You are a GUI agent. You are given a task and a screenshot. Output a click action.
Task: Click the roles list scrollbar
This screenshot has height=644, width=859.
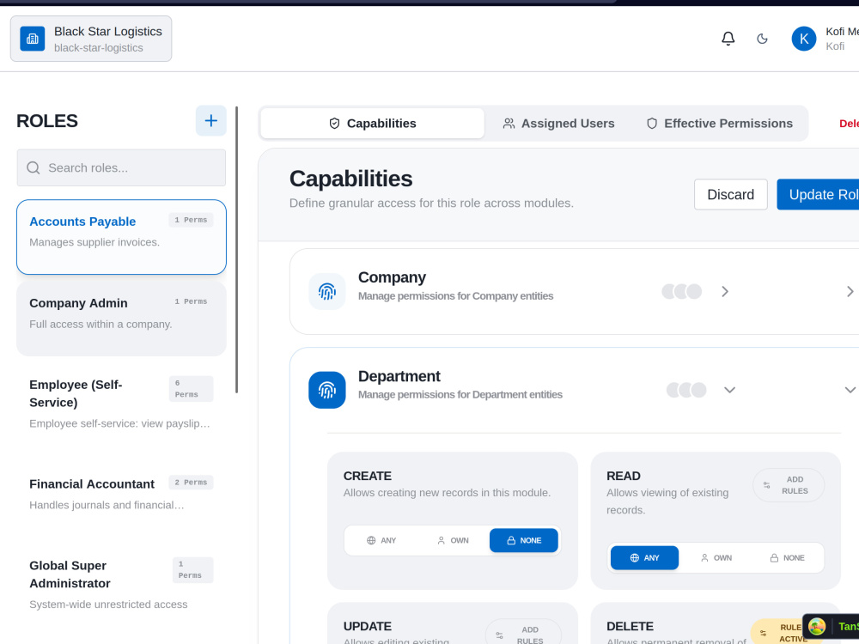(237, 250)
